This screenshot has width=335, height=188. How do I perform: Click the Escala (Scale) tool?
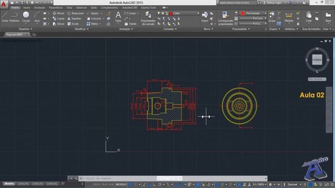point(73,24)
